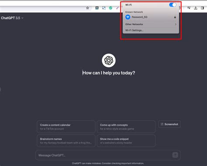Turn off the Wi-Fi switch

[x=173, y=5]
